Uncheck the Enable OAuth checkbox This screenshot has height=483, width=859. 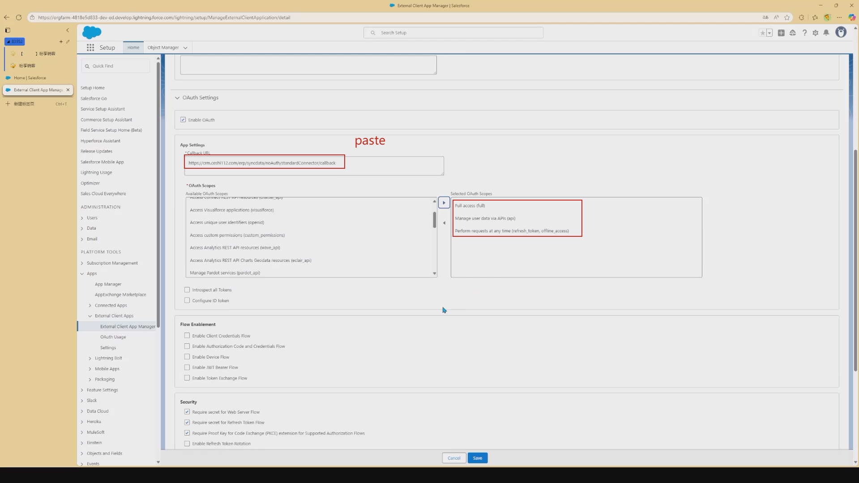[183, 120]
